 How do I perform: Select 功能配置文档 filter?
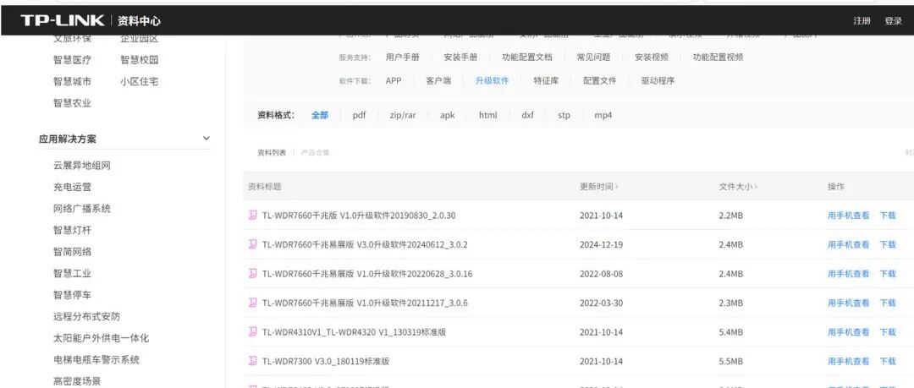tap(527, 57)
